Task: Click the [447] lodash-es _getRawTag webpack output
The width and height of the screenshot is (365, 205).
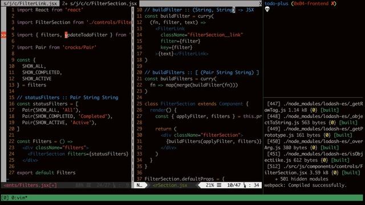Action: click(x=314, y=107)
